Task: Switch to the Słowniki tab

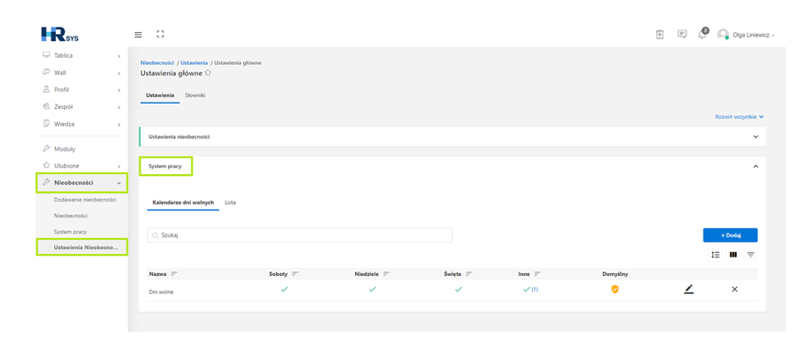Action: 194,95
